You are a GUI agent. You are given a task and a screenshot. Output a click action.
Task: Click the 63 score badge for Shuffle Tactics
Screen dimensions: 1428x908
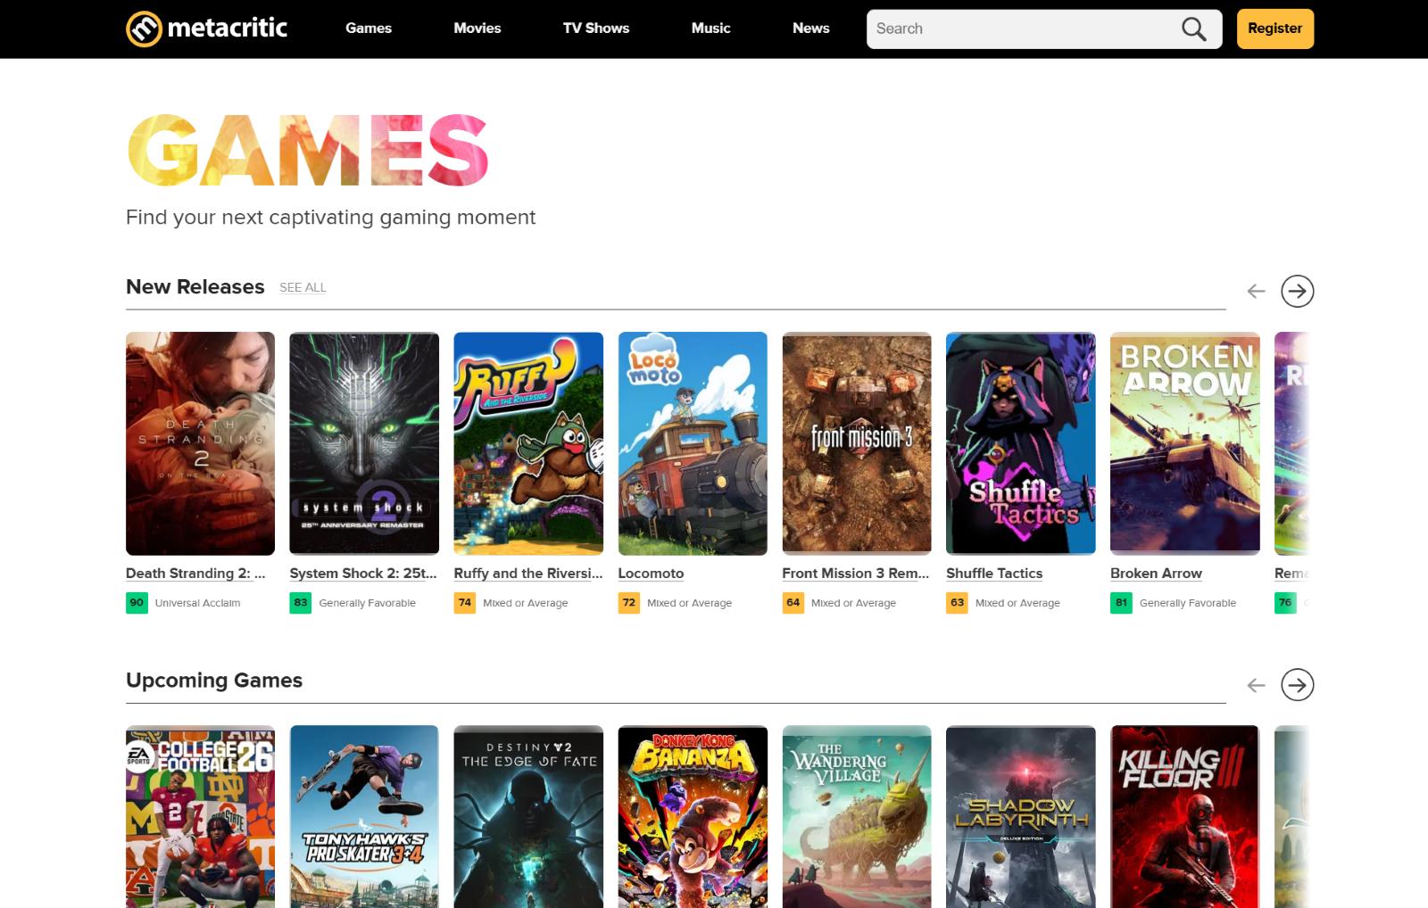pyautogui.click(x=958, y=603)
